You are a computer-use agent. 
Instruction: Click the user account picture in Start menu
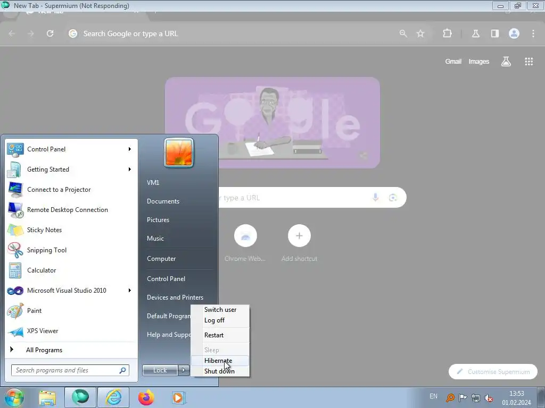pos(179,152)
